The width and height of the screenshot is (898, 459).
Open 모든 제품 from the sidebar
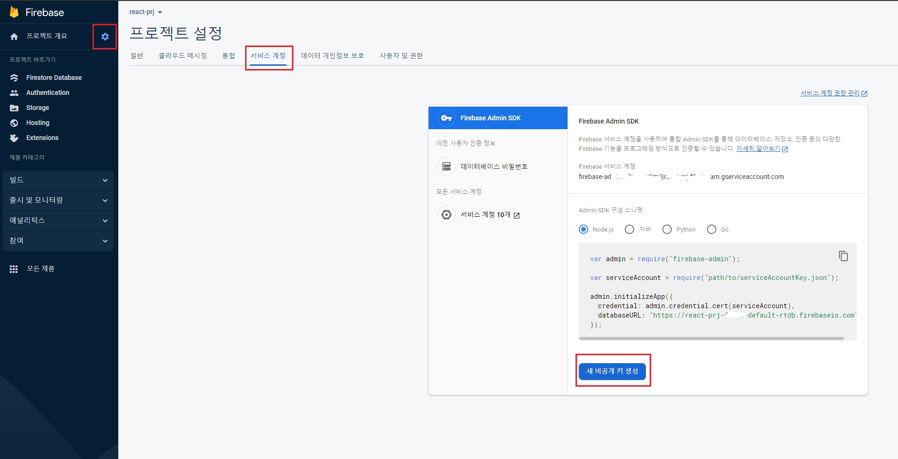pos(40,269)
